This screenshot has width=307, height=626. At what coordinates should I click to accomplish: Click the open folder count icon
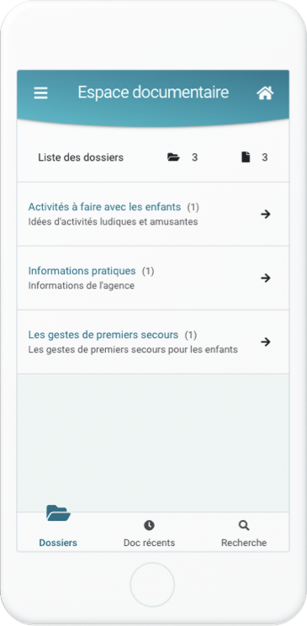pyautogui.click(x=173, y=157)
